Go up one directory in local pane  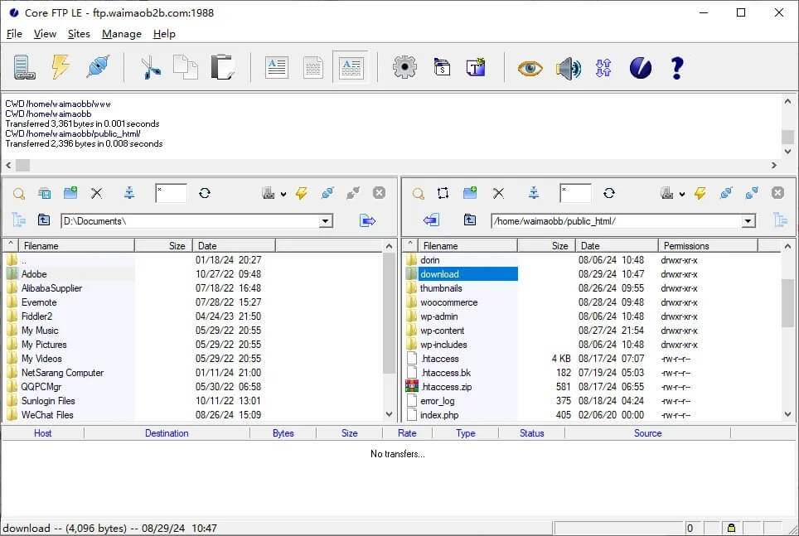pos(44,220)
